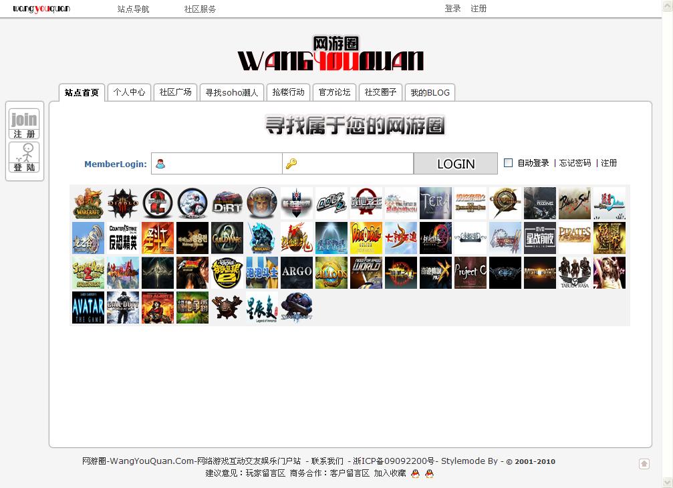673x488 pixels.
Task: Open the Diablo III game icon
Action: coord(123,203)
